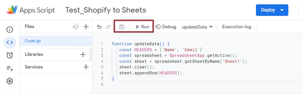Click the Files section header

pyautogui.click(x=29, y=27)
